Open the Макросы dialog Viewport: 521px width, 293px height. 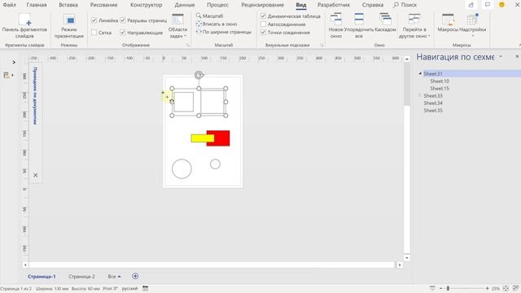tap(448, 24)
